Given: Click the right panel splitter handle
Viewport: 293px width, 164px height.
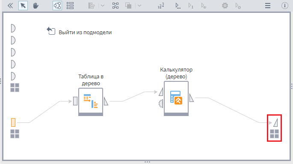Looking at the screenshot, I should click(x=292, y=86).
